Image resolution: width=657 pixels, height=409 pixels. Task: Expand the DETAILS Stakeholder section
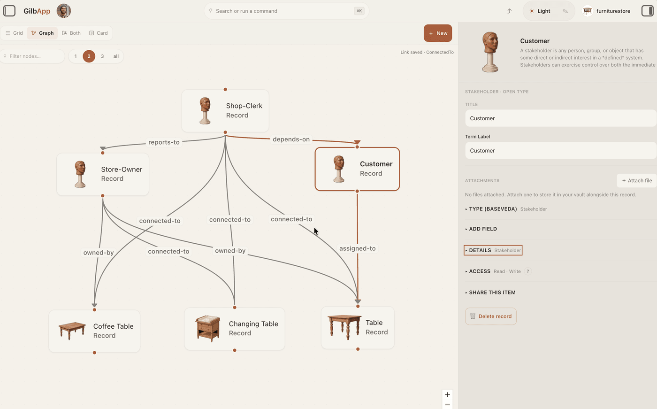tap(493, 250)
